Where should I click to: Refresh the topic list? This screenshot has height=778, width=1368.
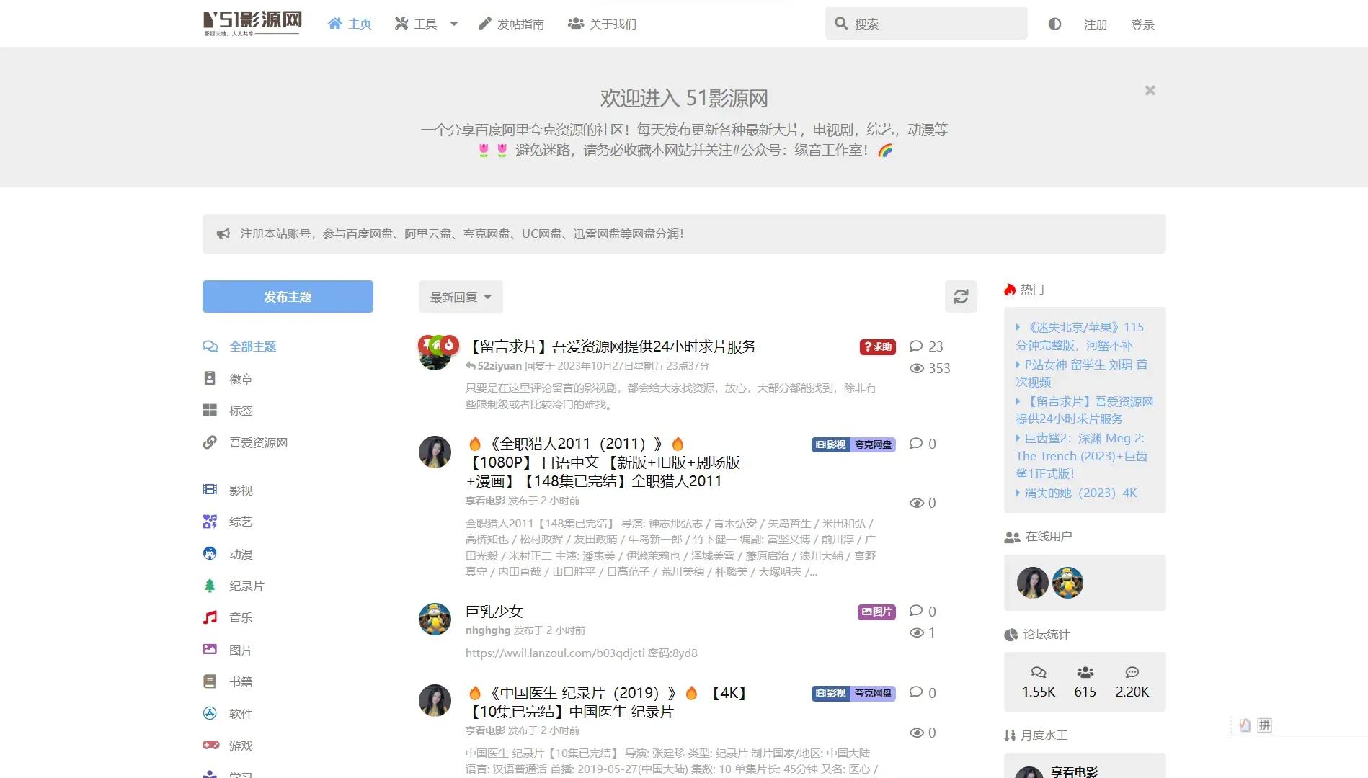point(960,296)
